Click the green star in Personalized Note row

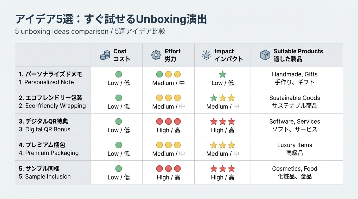click(x=222, y=75)
